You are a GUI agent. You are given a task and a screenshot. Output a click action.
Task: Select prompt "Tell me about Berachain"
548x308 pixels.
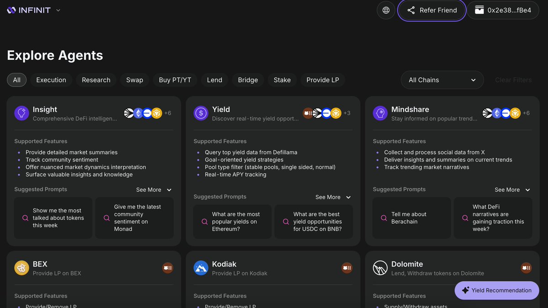point(412,218)
